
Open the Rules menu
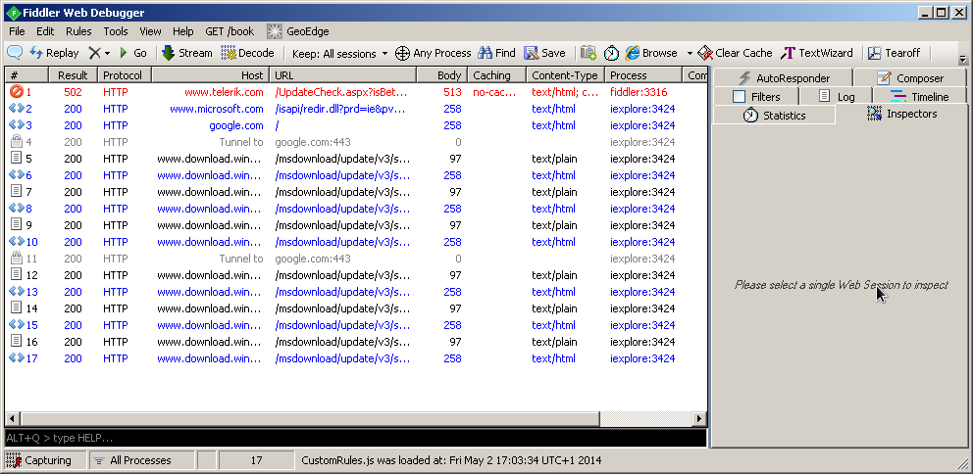78,31
